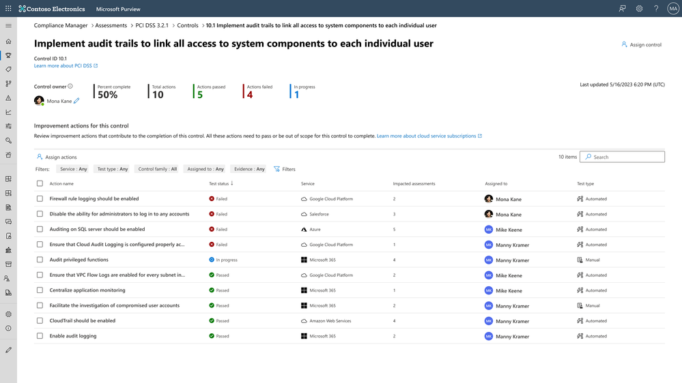The height and width of the screenshot is (383, 682).
Task: Click the key-shaped sidebar icon
Action: (8, 140)
